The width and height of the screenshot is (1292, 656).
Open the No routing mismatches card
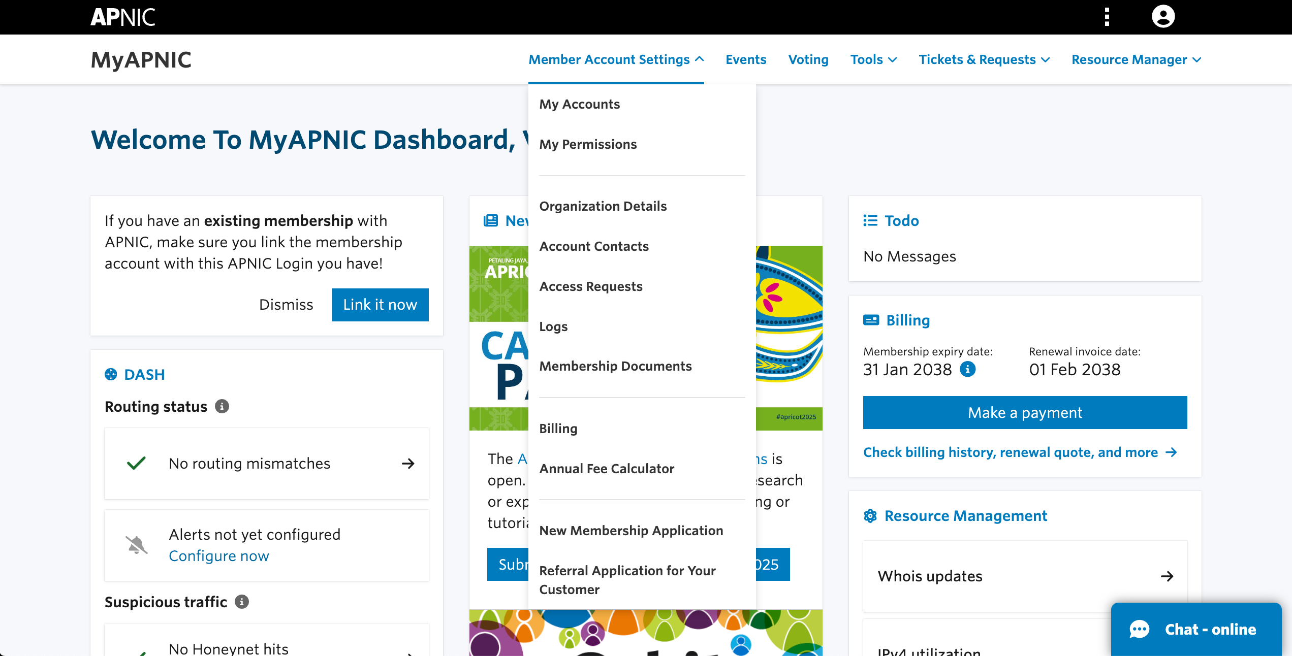(267, 464)
